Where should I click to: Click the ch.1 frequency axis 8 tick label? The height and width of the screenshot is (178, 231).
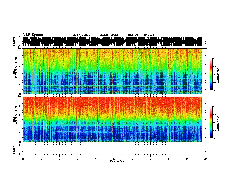20,58
